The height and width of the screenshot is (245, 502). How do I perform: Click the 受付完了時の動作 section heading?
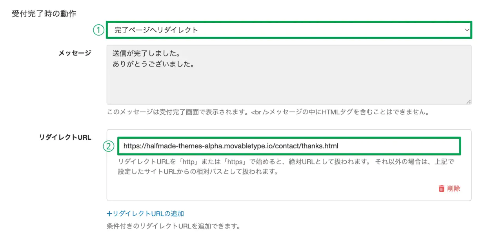point(44,14)
